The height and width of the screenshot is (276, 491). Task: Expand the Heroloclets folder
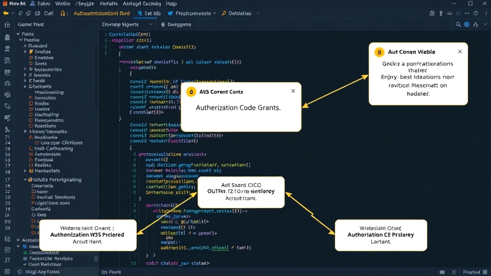25,171
